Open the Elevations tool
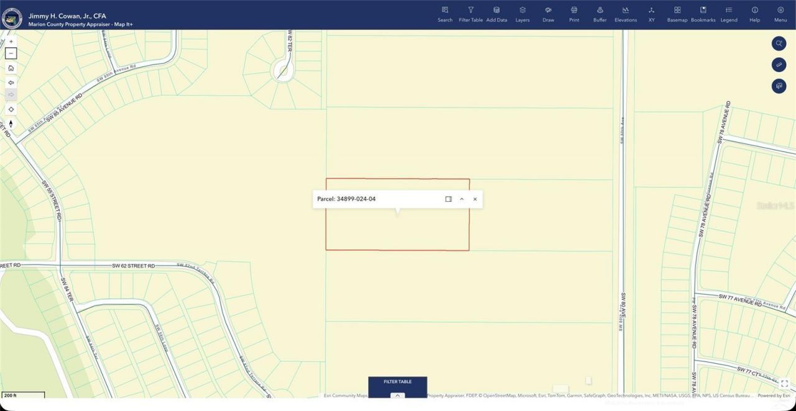 click(626, 14)
